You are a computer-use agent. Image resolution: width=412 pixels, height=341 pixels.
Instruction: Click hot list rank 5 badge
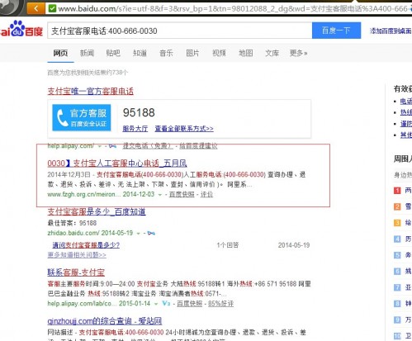point(397,255)
